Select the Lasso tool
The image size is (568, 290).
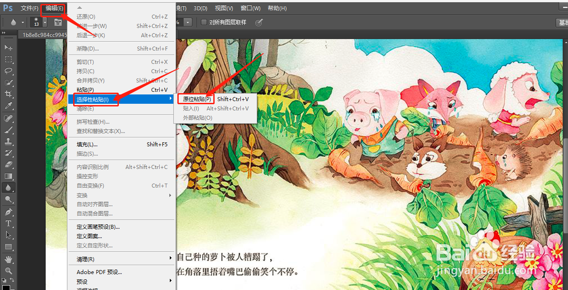8,71
